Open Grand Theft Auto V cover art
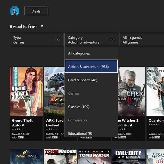 click(26, 92)
